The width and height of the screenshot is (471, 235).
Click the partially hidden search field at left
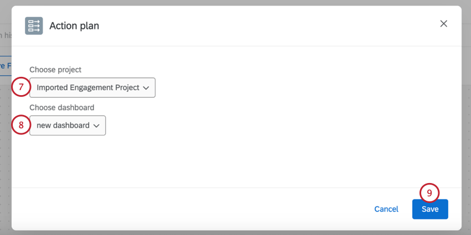5,35
